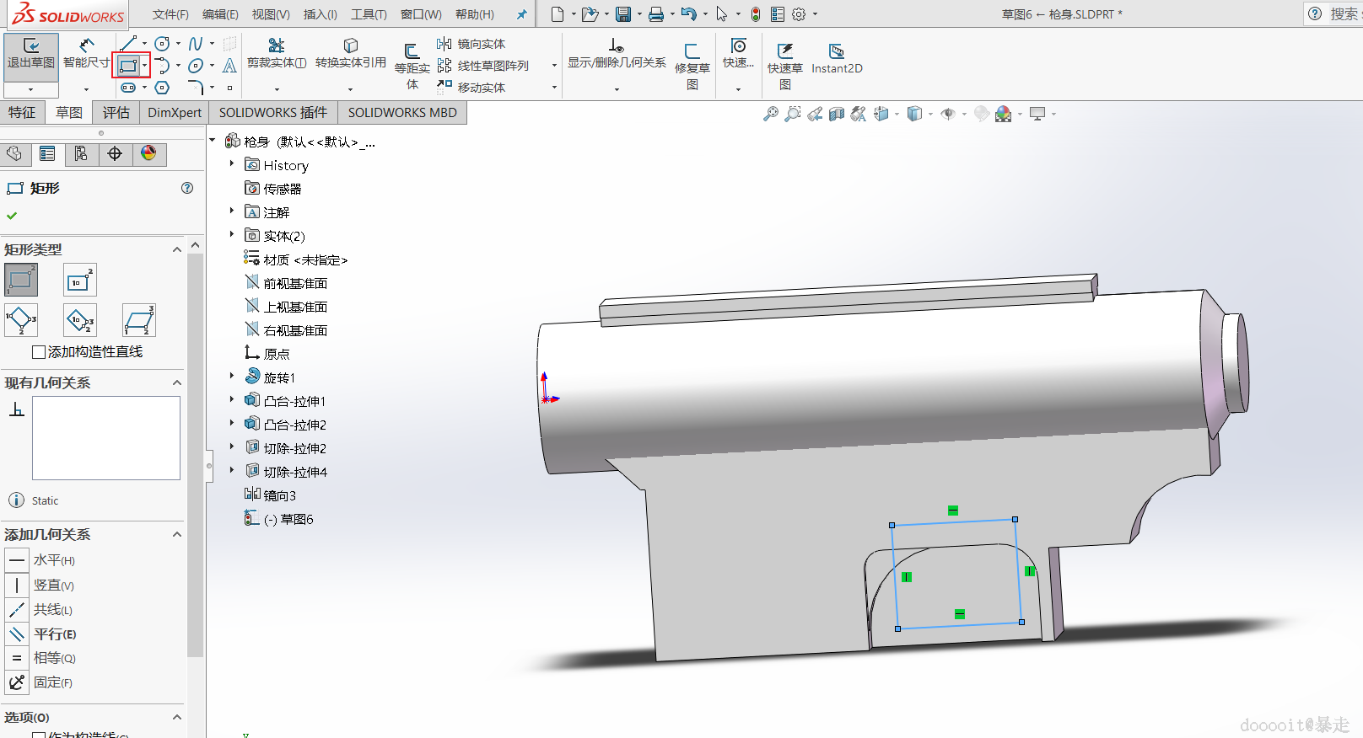Choose the center rectangle type option
This screenshot has height=738, width=1363.
point(80,281)
